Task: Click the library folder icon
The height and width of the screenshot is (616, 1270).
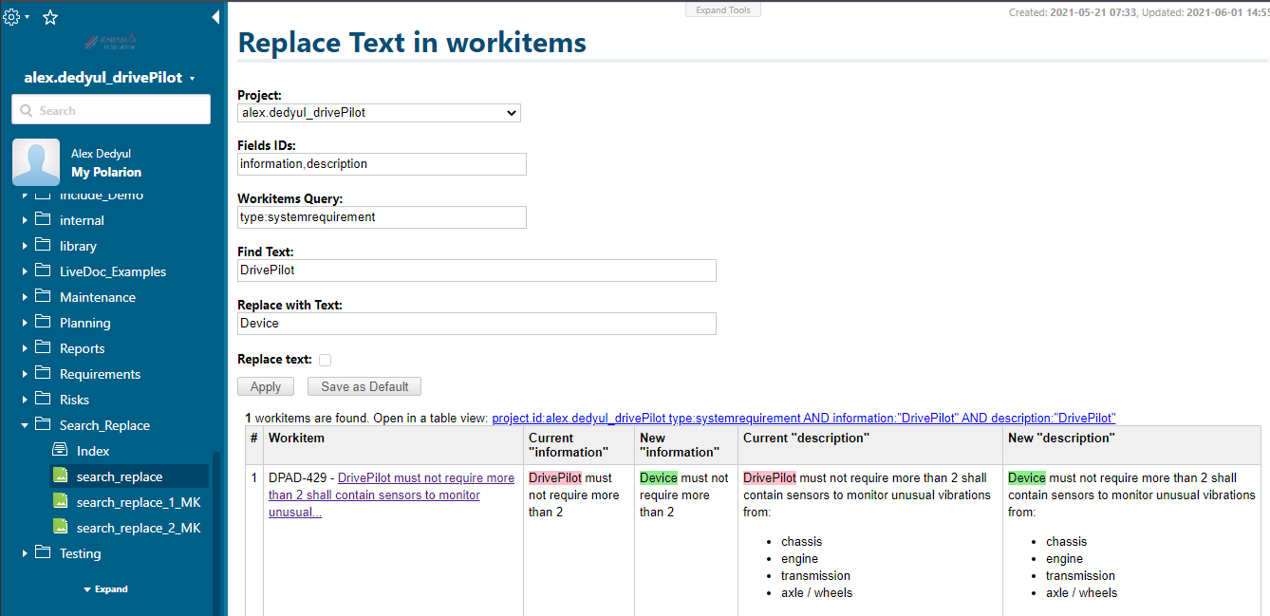Action: click(x=42, y=245)
